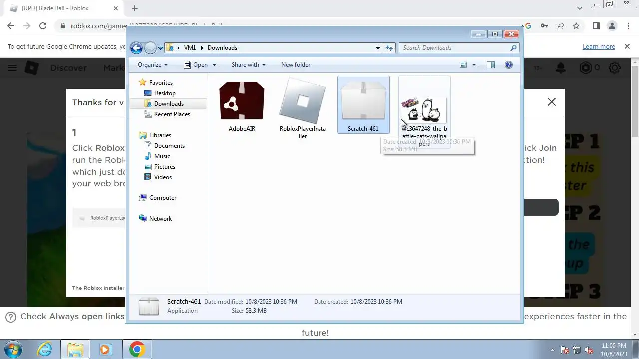Click the muted volume tray icon
639x359 pixels.
[x=589, y=350]
